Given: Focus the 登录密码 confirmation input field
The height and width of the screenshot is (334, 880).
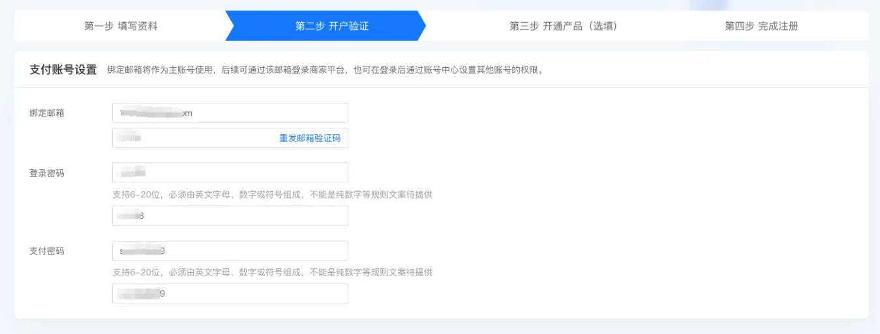Looking at the screenshot, I should coord(230,216).
